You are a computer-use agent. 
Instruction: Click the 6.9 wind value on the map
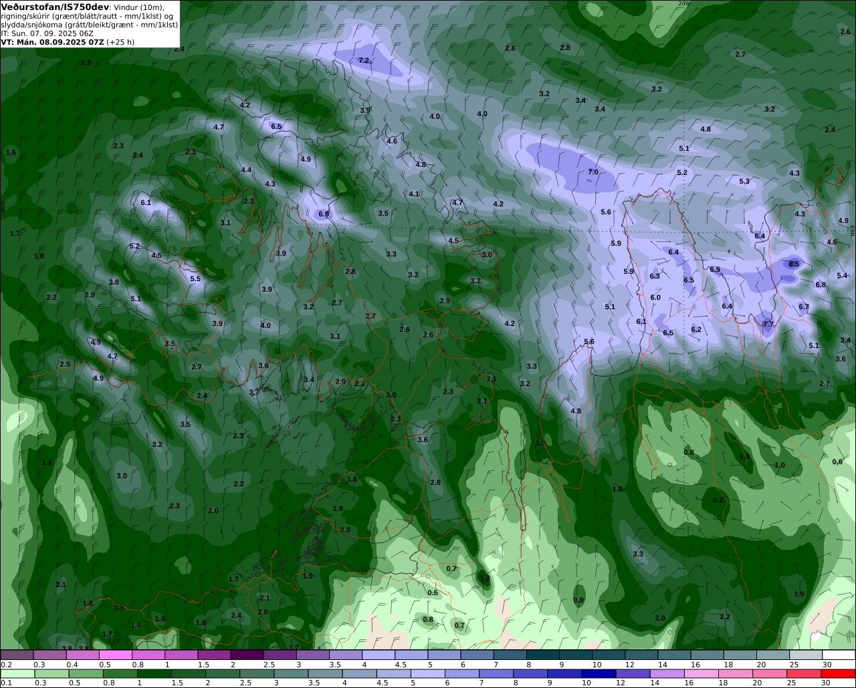pyautogui.click(x=324, y=214)
